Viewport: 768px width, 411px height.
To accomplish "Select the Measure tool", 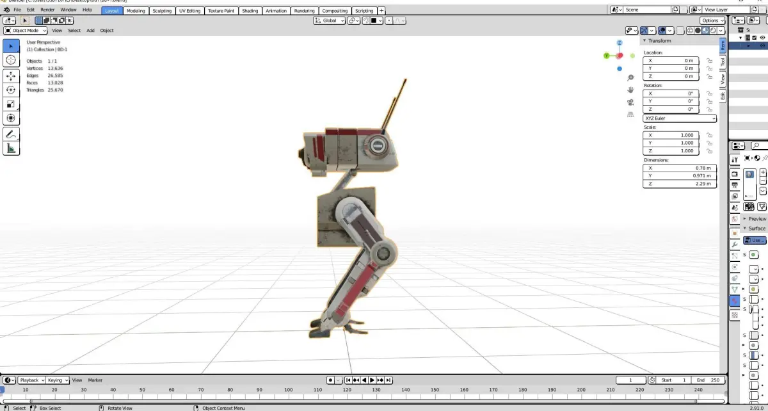I will click(x=11, y=149).
